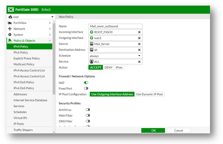Image resolution: width=223 pixels, height=144 pixels.
Task: Expand the Network menu chevron
Action: tap(50, 29)
